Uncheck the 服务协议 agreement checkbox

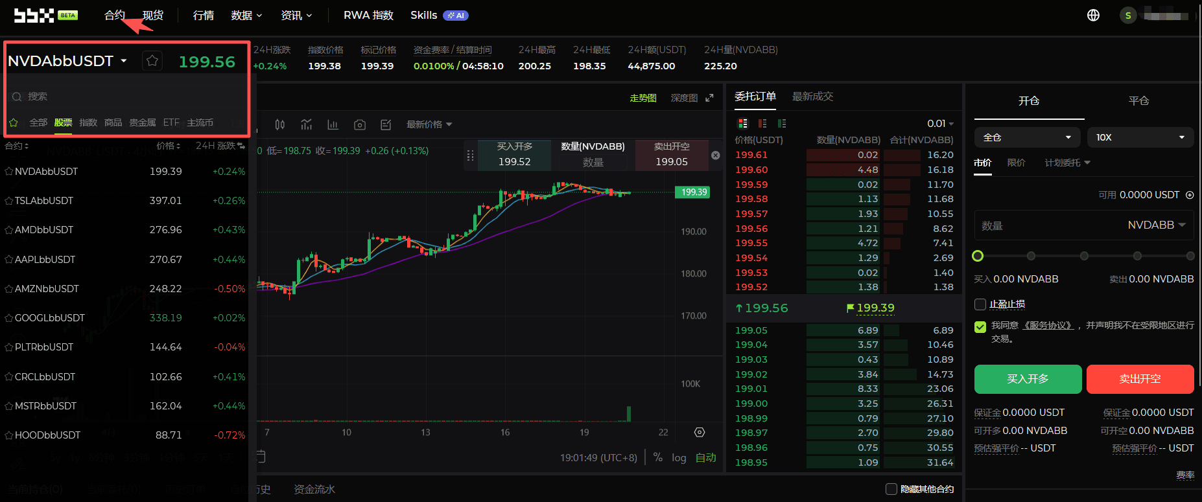pos(980,326)
